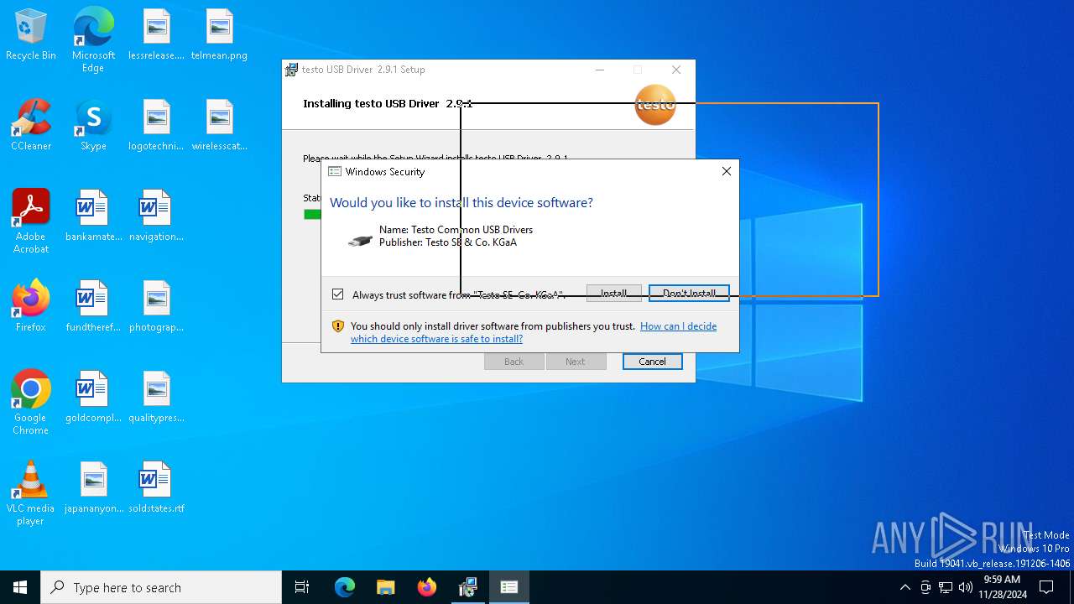
Task: Select the bankamate Word document
Action: 93,216
